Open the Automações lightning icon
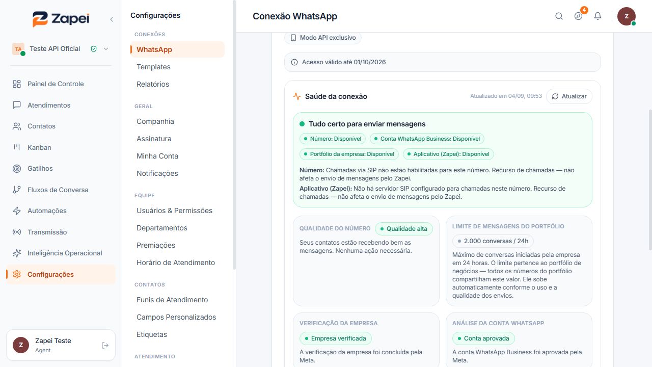This screenshot has width=652, height=367. pyautogui.click(x=17, y=211)
